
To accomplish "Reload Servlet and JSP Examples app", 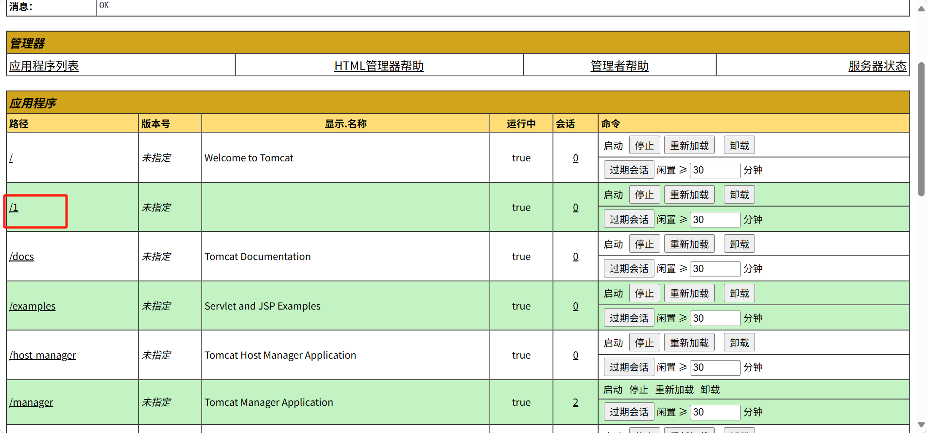I will pyautogui.click(x=689, y=294).
